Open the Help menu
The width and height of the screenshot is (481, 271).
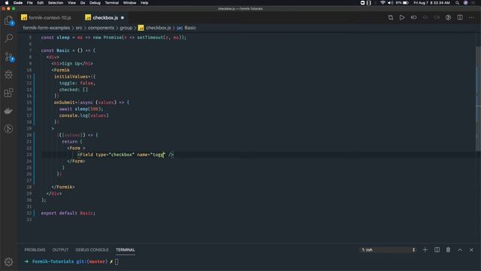coord(144,3)
